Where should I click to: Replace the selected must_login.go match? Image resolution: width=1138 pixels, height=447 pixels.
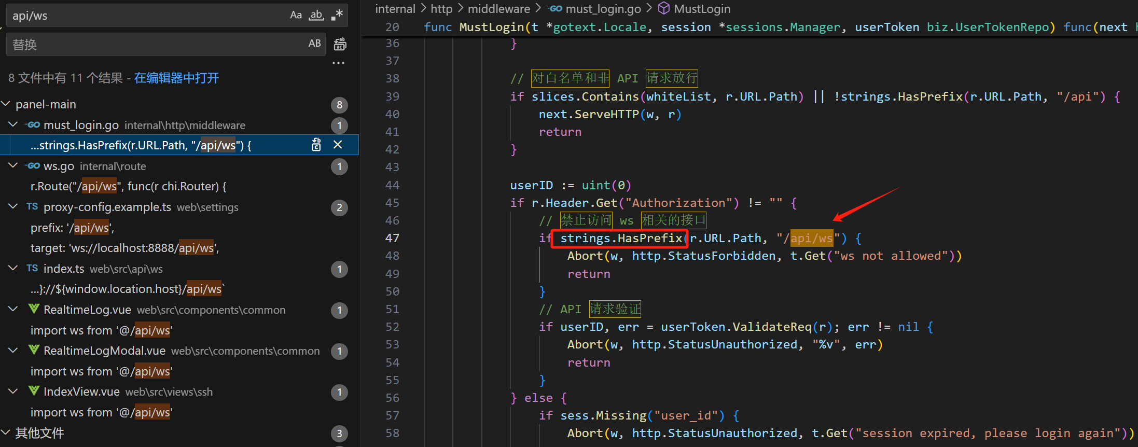316,145
